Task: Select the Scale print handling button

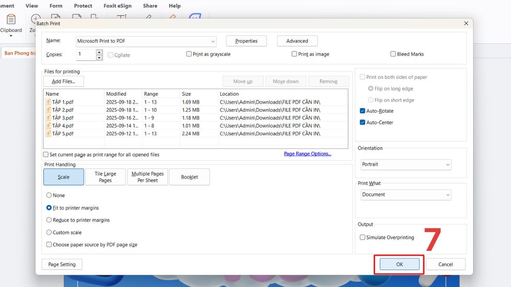Action: coord(63,177)
